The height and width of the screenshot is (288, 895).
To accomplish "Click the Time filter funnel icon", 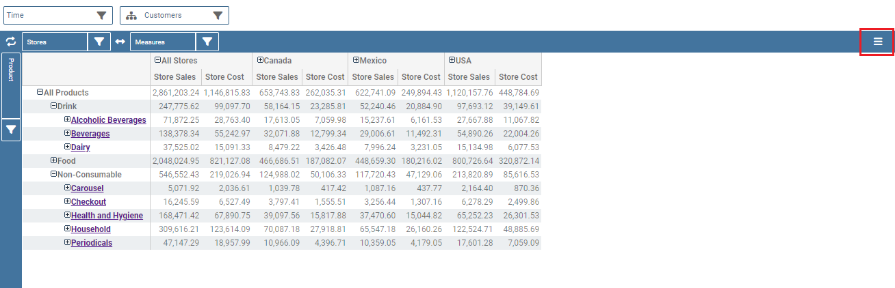I will [101, 15].
